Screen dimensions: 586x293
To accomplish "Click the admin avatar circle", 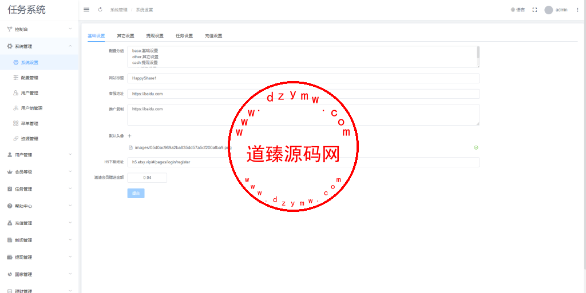I will 549,10.
